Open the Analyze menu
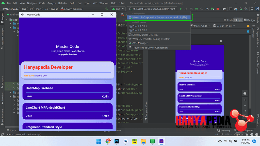Image resolution: width=260 pixels, height=146 pixels. pos(52,3)
